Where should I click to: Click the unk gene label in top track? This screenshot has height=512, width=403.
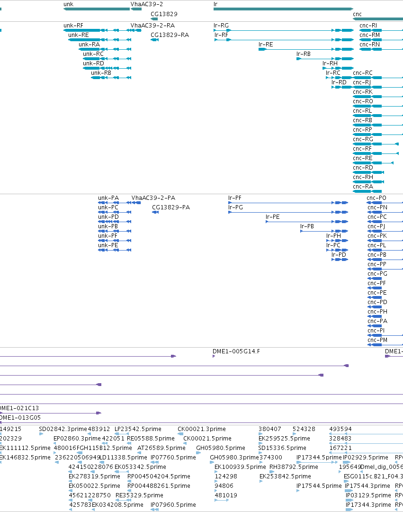click(68, 4)
